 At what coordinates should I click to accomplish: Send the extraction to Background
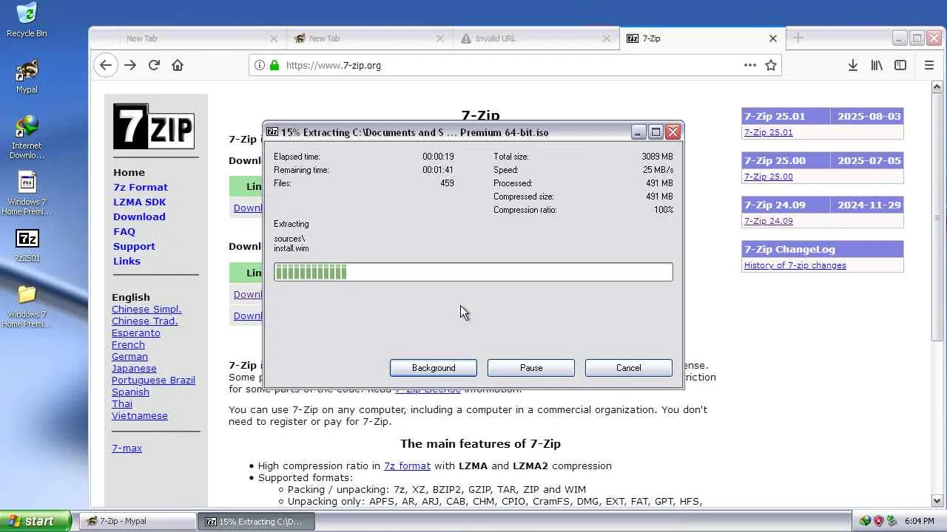434,368
